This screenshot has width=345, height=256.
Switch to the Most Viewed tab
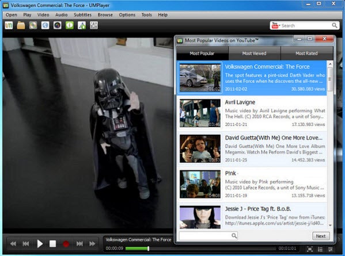tap(255, 53)
